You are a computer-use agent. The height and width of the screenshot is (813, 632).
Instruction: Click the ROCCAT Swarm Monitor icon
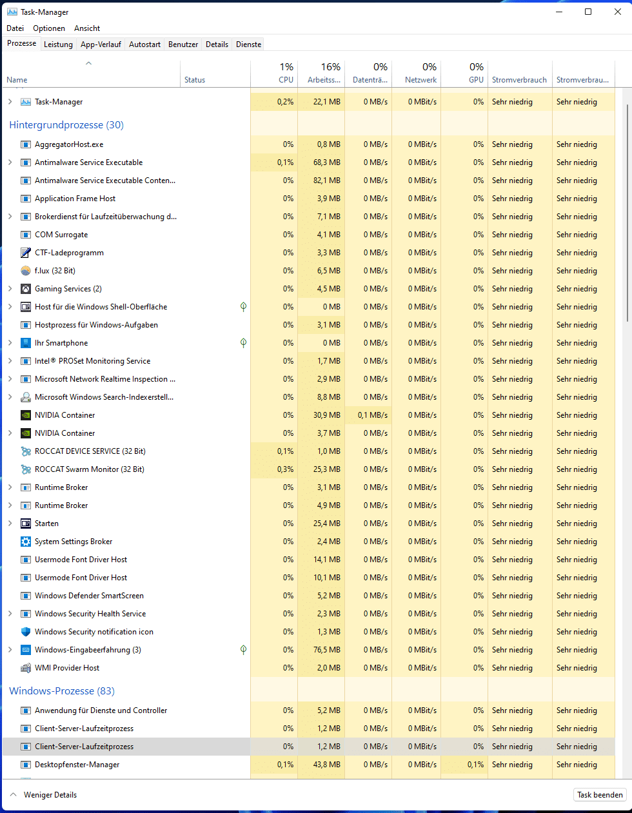click(x=26, y=469)
